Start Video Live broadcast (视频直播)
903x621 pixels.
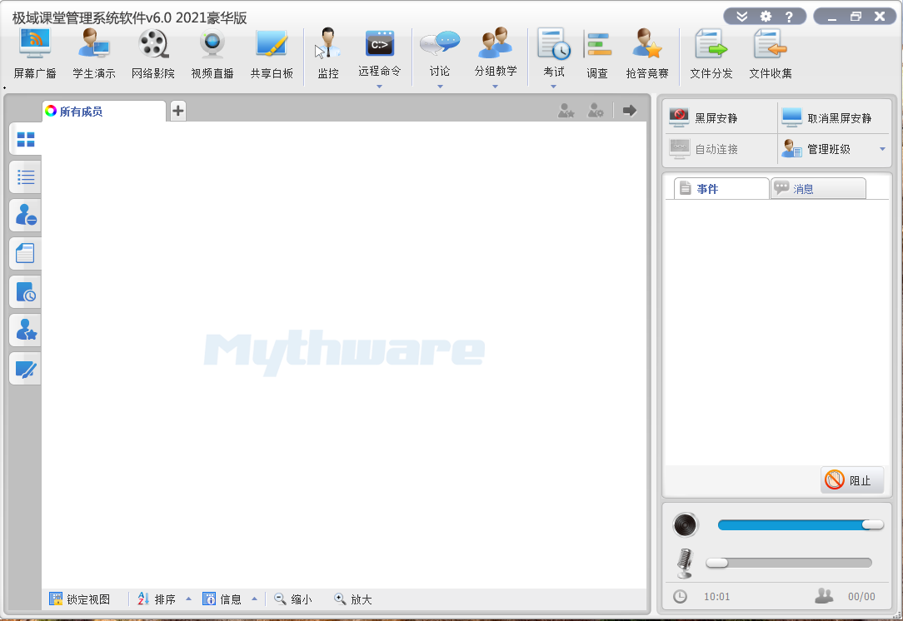pyautogui.click(x=212, y=53)
